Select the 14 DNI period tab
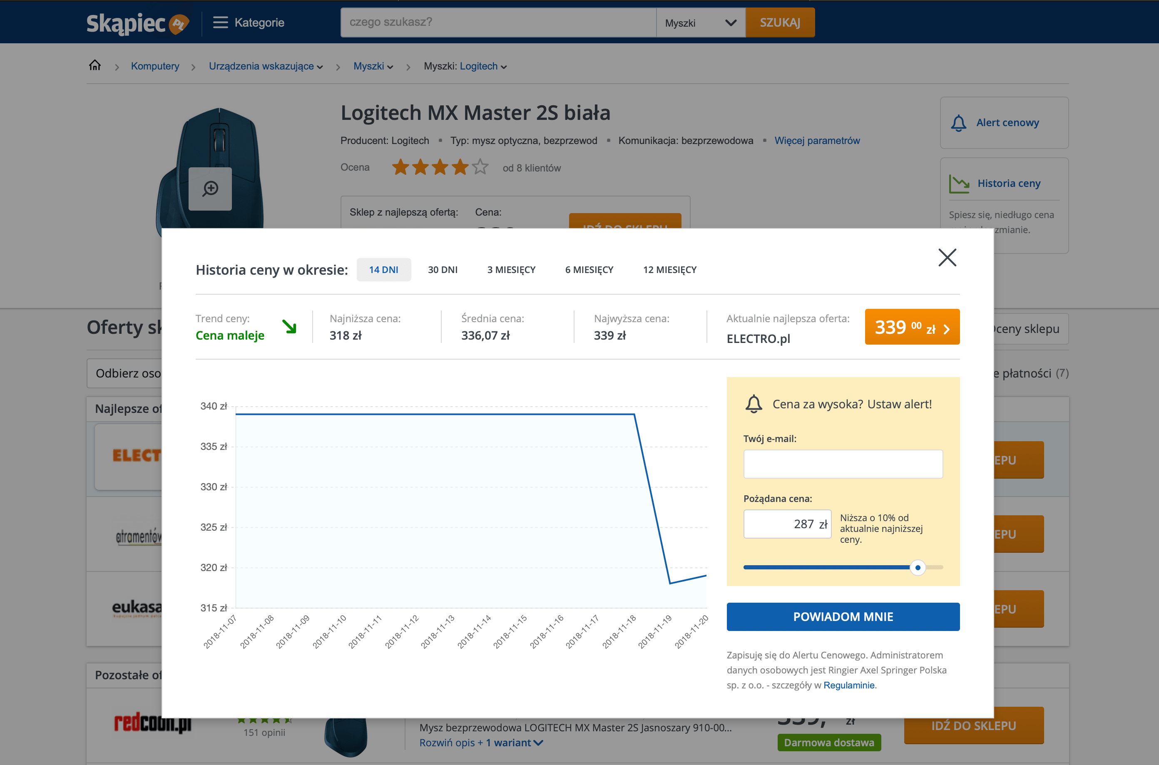The height and width of the screenshot is (765, 1159). tap(383, 269)
